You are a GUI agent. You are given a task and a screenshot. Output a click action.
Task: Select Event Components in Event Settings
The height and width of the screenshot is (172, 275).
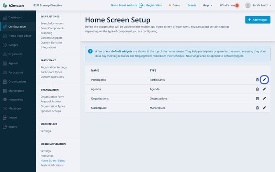52,28
